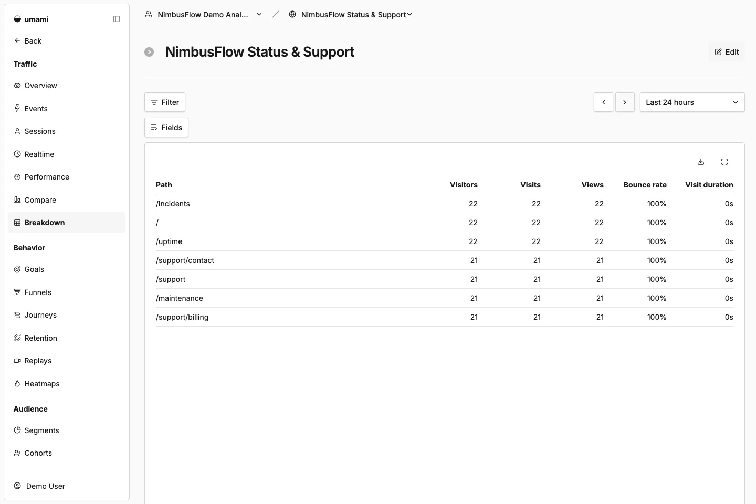Download the breakdown table data
This screenshot has width=756, height=504.
[701, 162]
